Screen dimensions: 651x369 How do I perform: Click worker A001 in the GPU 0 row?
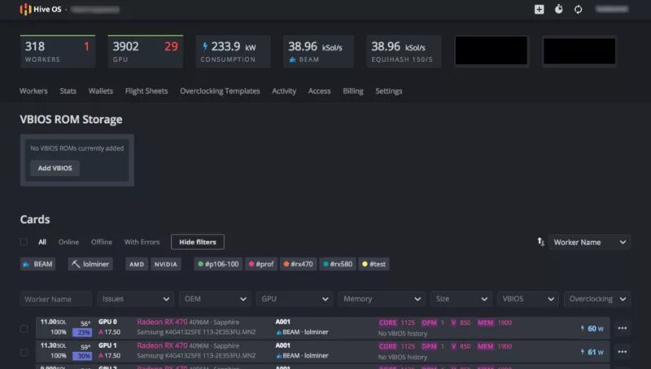(282, 322)
